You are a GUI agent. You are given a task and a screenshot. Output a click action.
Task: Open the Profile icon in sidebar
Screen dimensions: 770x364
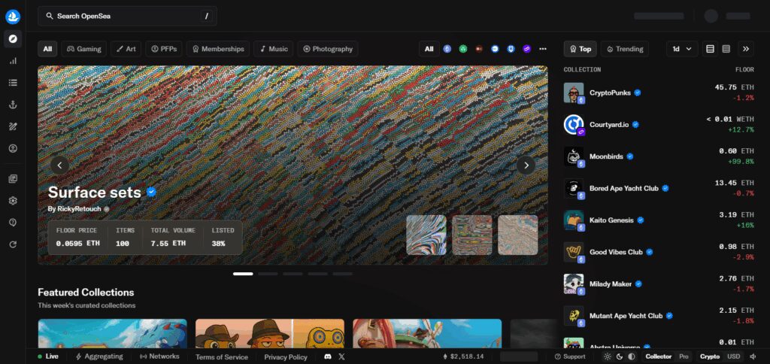[x=13, y=148]
